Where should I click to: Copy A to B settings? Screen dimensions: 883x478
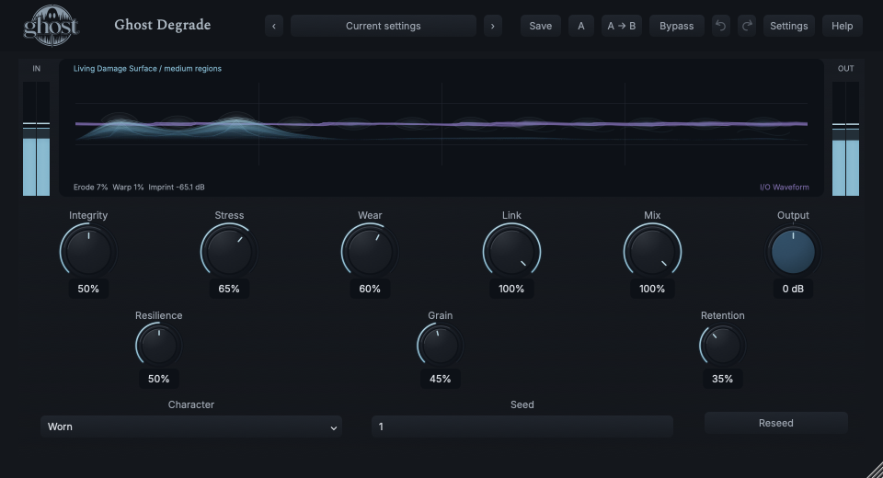click(x=622, y=26)
